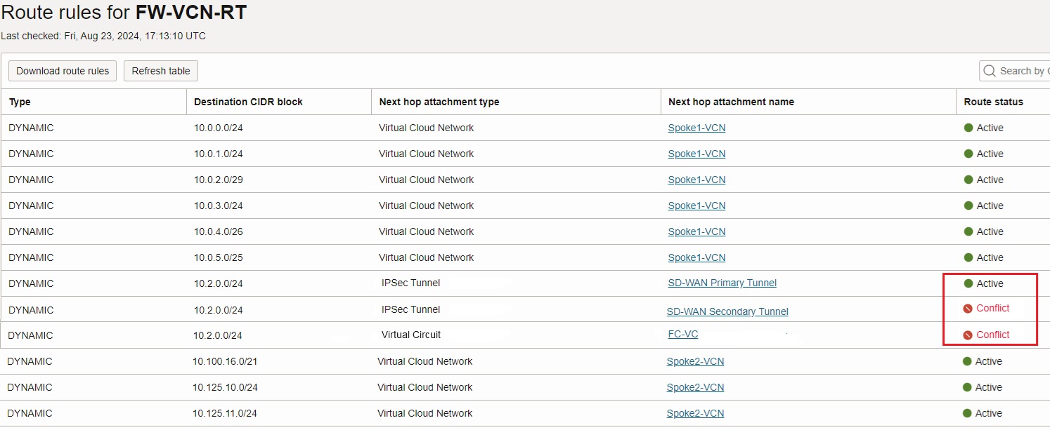Open the FC-VC virtual circuit link
1050x430 pixels.
[683, 335]
